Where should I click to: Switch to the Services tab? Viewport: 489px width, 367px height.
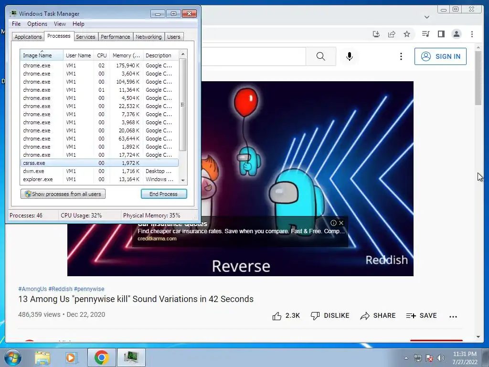coord(85,37)
